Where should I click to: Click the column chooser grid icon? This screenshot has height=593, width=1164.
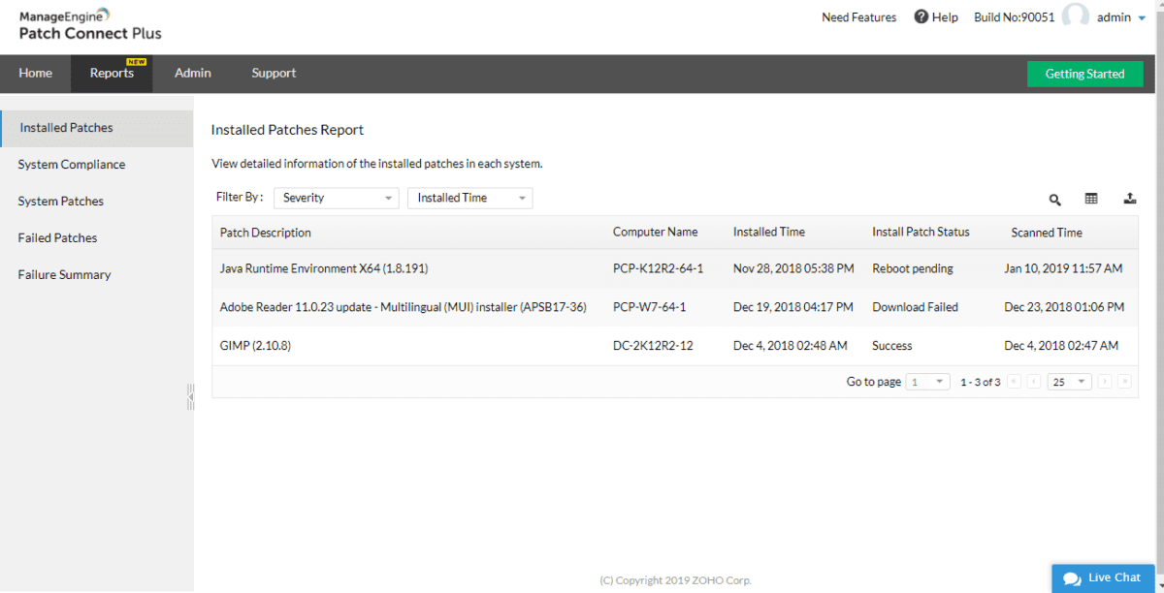coord(1091,199)
